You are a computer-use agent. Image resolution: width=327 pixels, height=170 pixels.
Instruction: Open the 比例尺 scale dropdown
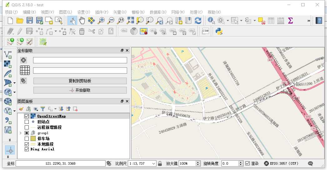(x=153, y=163)
